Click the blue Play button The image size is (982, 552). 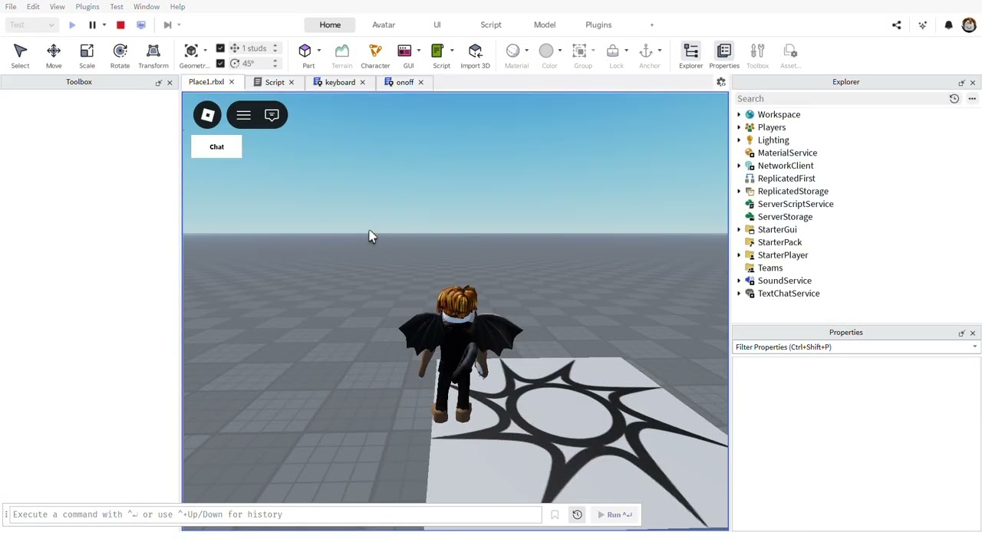tap(72, 25)
